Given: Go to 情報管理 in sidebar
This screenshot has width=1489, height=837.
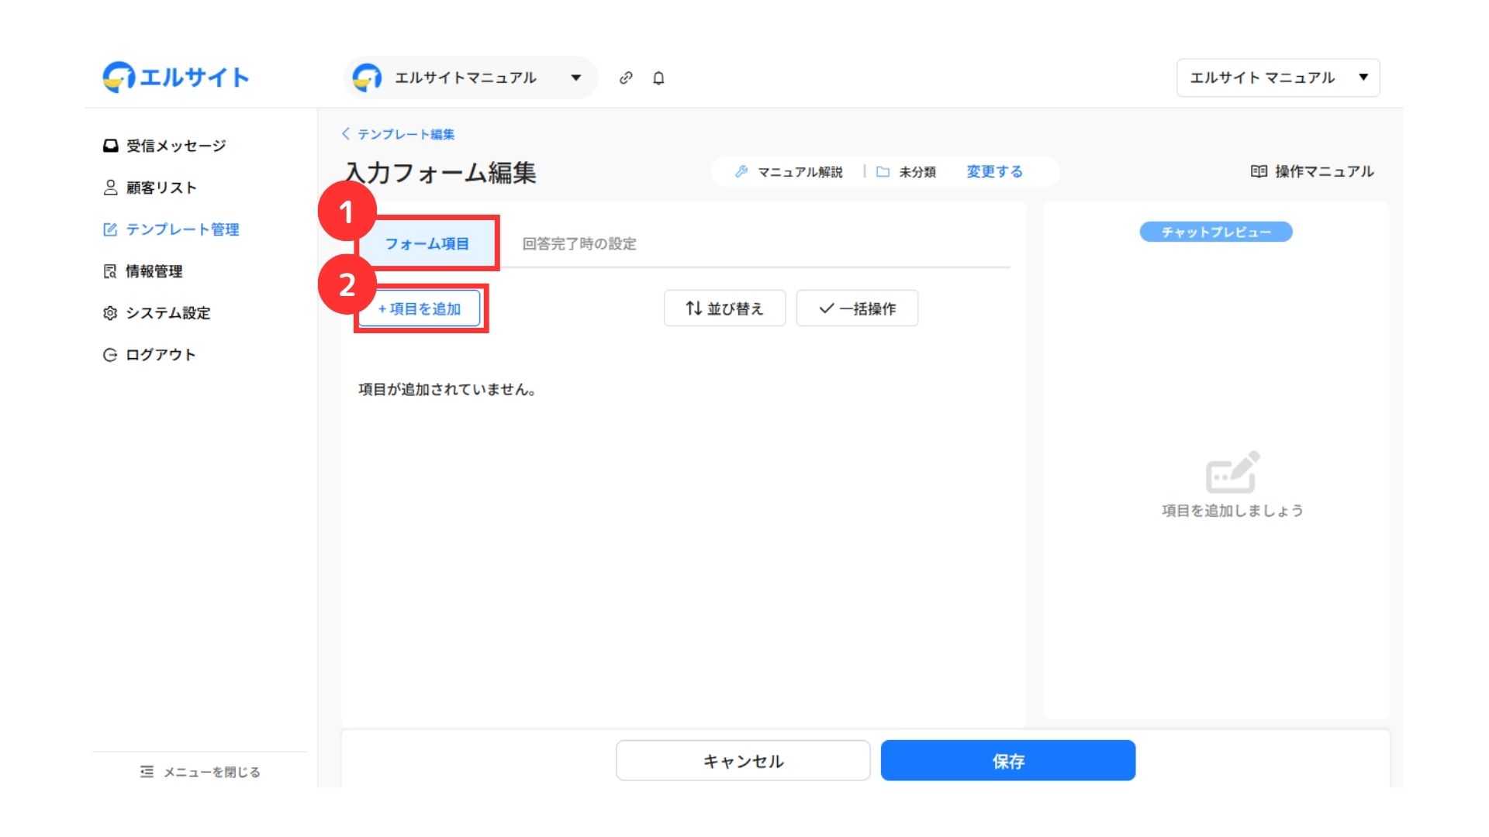Looking at the screenshot, I should 143,271.
